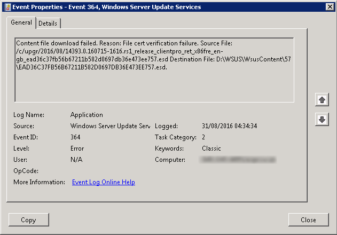
Task: Click the Task Category value 2
Action: click(x=203, y=137)
